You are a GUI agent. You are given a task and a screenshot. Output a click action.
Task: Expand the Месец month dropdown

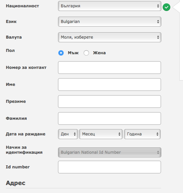[x=101, y=134]
